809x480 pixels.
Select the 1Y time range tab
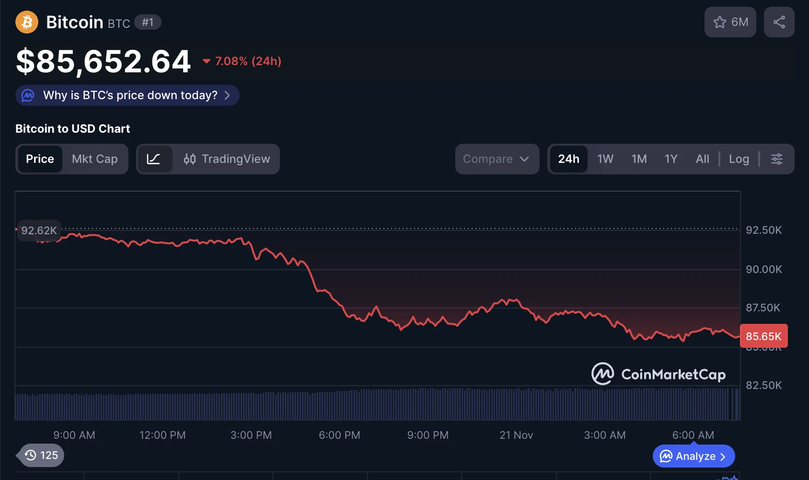[x=670, y=159]
